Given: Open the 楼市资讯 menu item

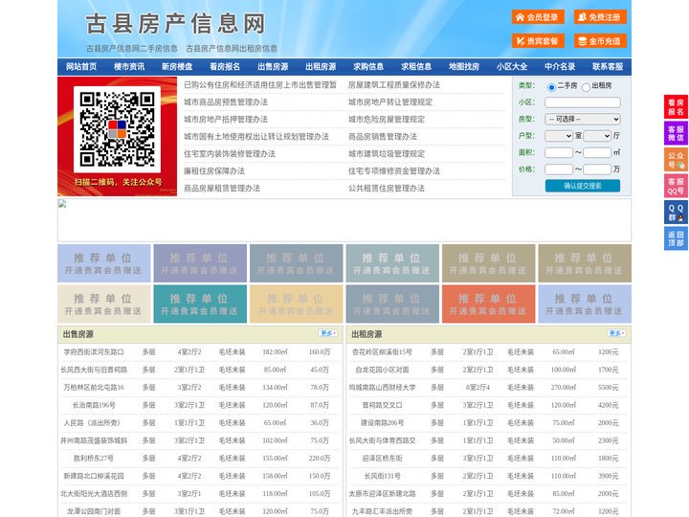Looking at the screenshot, I should pos(129,67).
